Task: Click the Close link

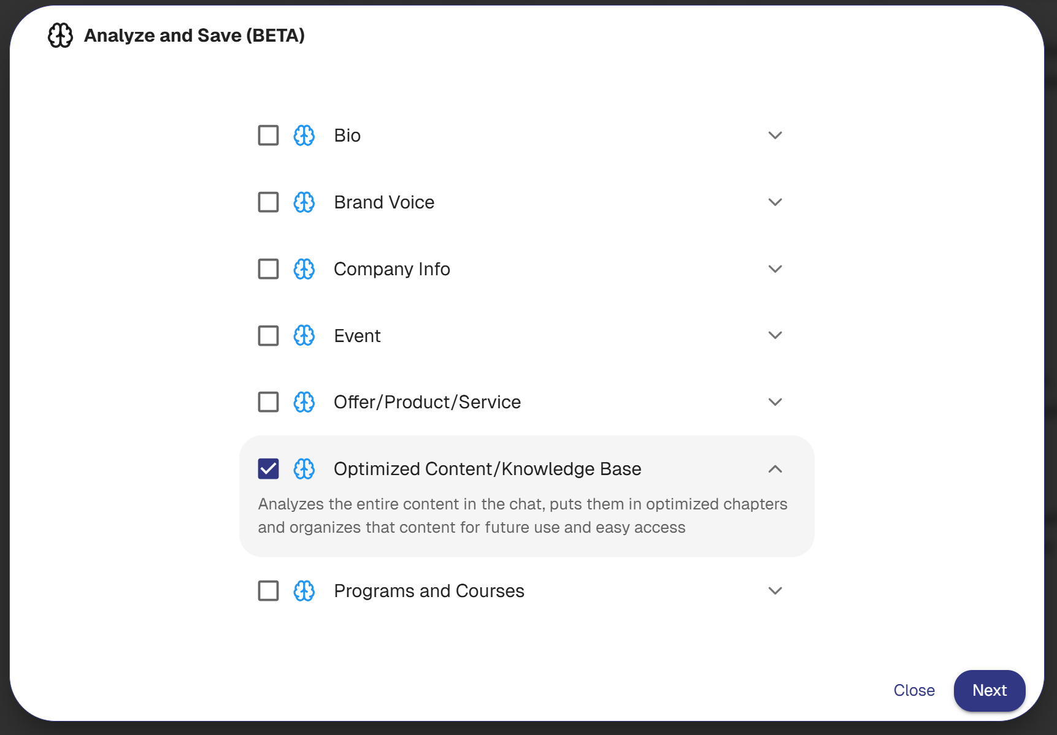Action: tap(913, 690)
